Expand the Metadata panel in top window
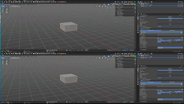This screenshot has height=104, width=184. coord(143,50)
